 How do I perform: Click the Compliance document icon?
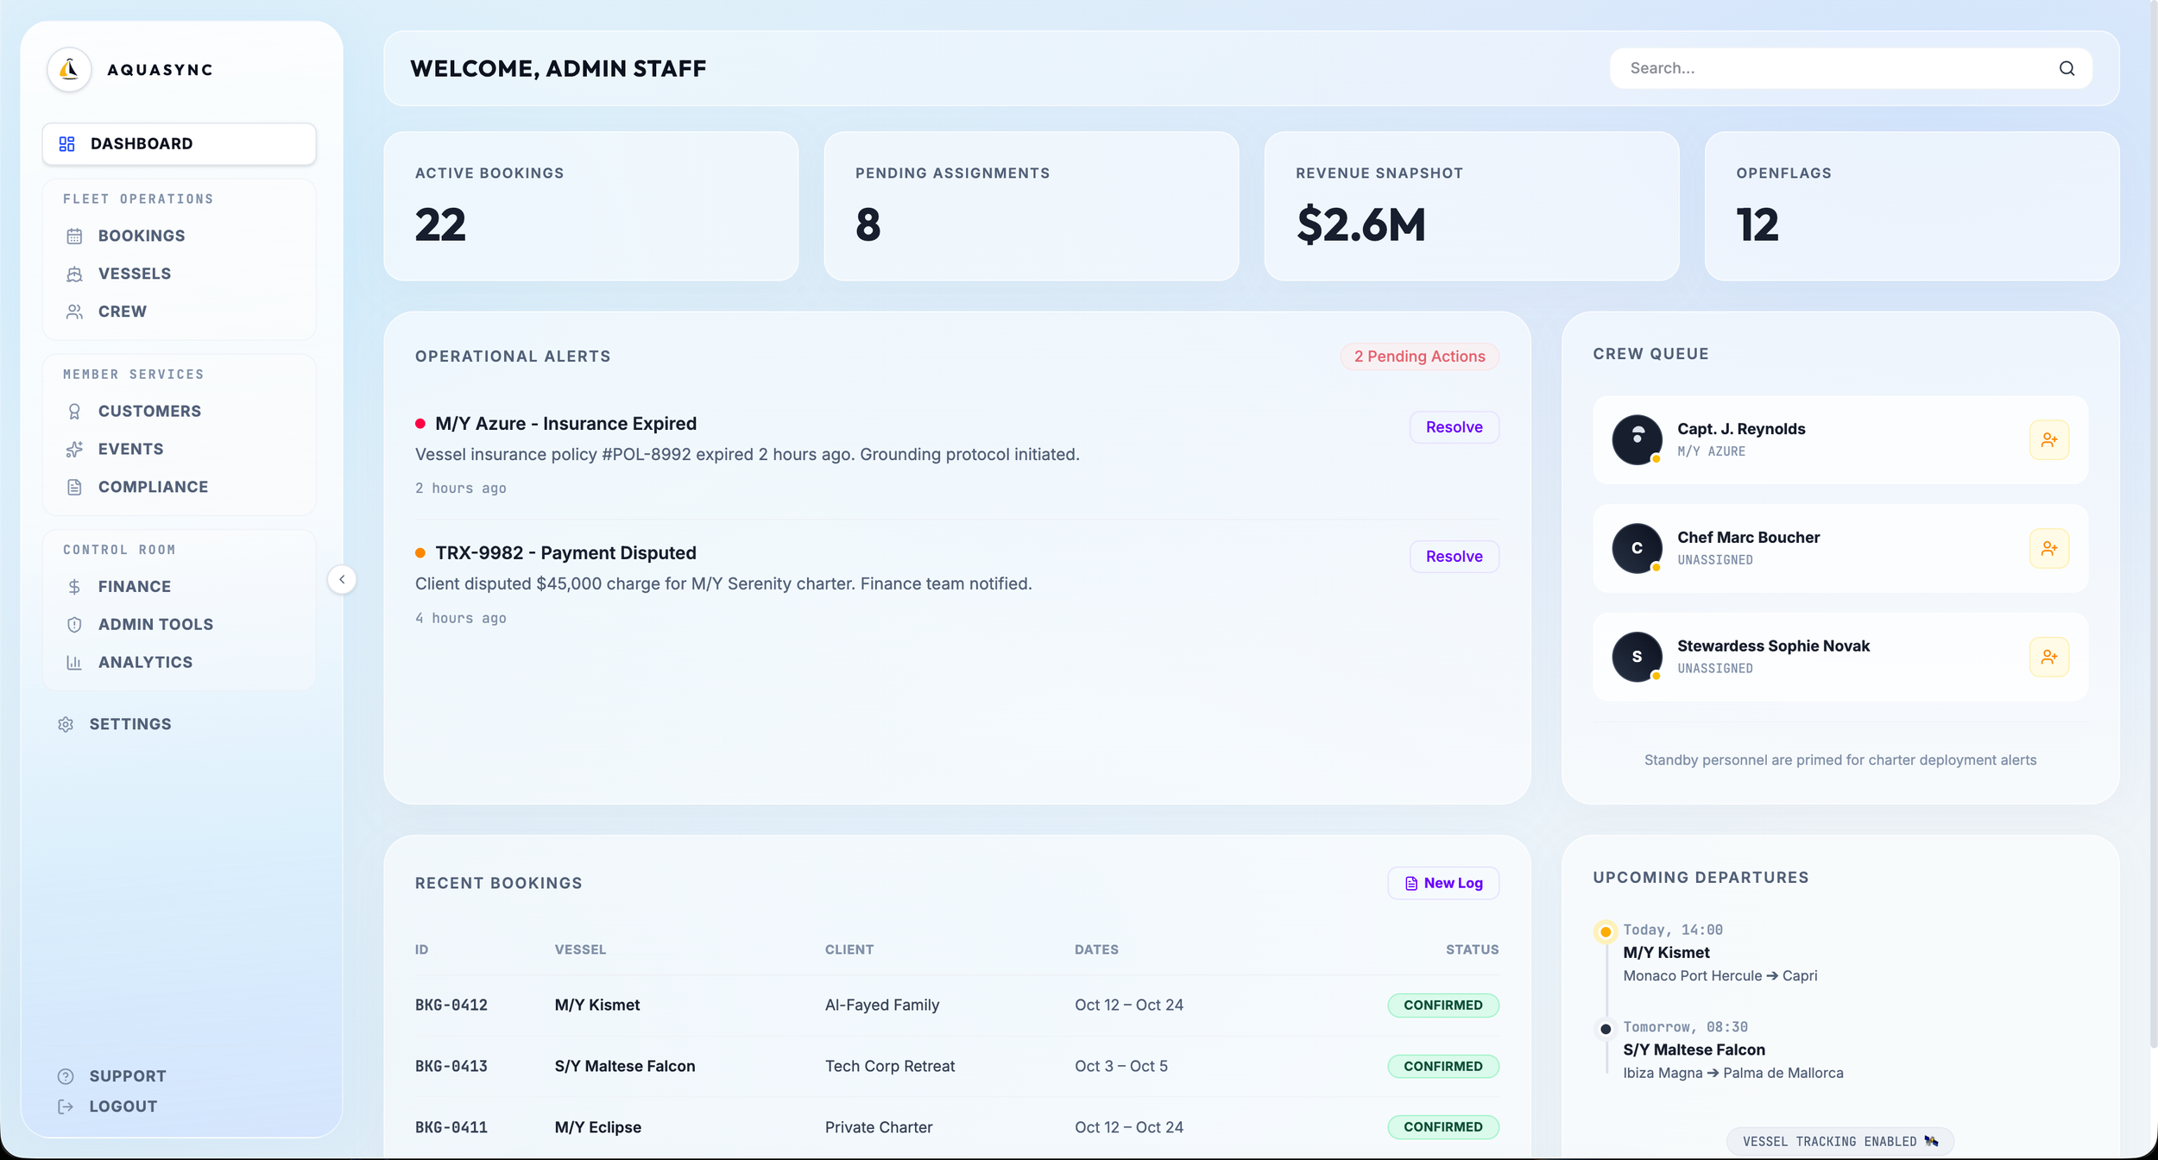pos(74,487)
